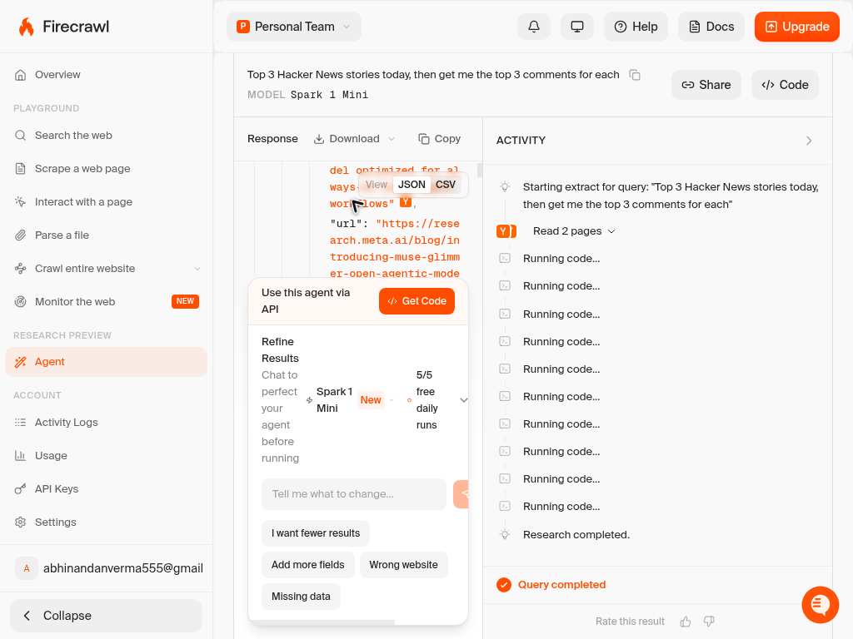The width and height of the screenshot is (853, 639).
Task: Click the Help button
Action: (x=636, y=27)
